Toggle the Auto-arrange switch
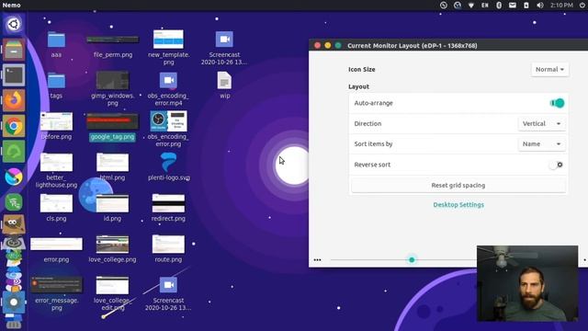 click(557, 103)
